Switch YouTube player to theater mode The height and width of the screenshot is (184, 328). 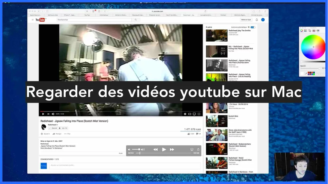click(190, 114)
